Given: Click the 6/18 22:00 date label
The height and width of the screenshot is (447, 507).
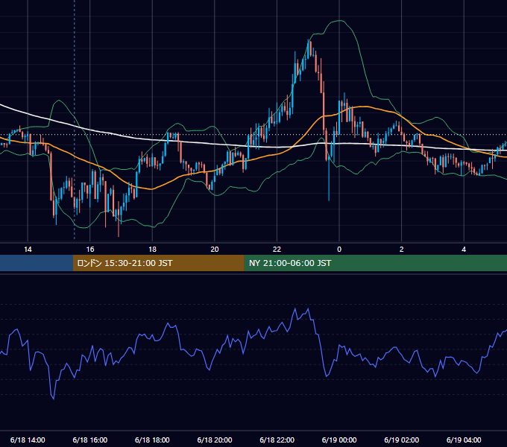Looking at the screenshot, I should [277, 440].
